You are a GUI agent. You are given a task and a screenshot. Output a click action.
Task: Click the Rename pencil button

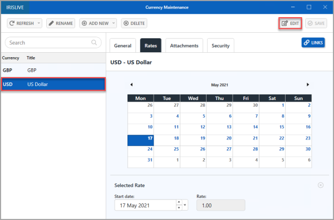(x=61, y=23)
